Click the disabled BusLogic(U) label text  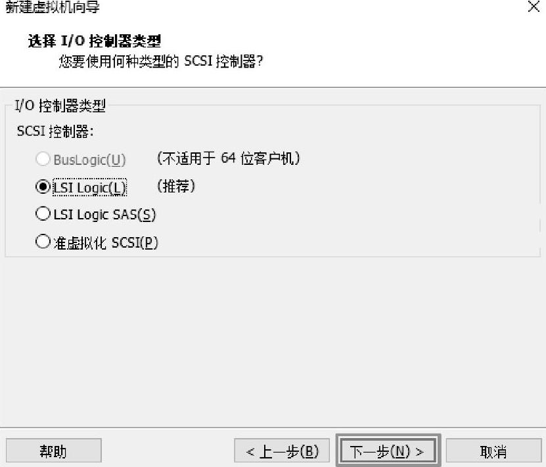(x=89, y=160)
